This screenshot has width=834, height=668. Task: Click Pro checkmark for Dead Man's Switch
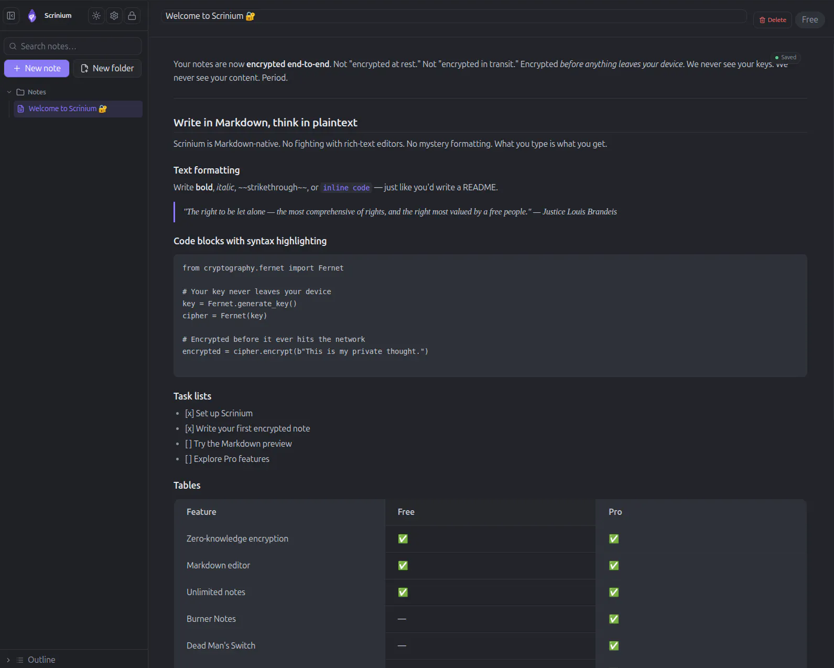614,646
